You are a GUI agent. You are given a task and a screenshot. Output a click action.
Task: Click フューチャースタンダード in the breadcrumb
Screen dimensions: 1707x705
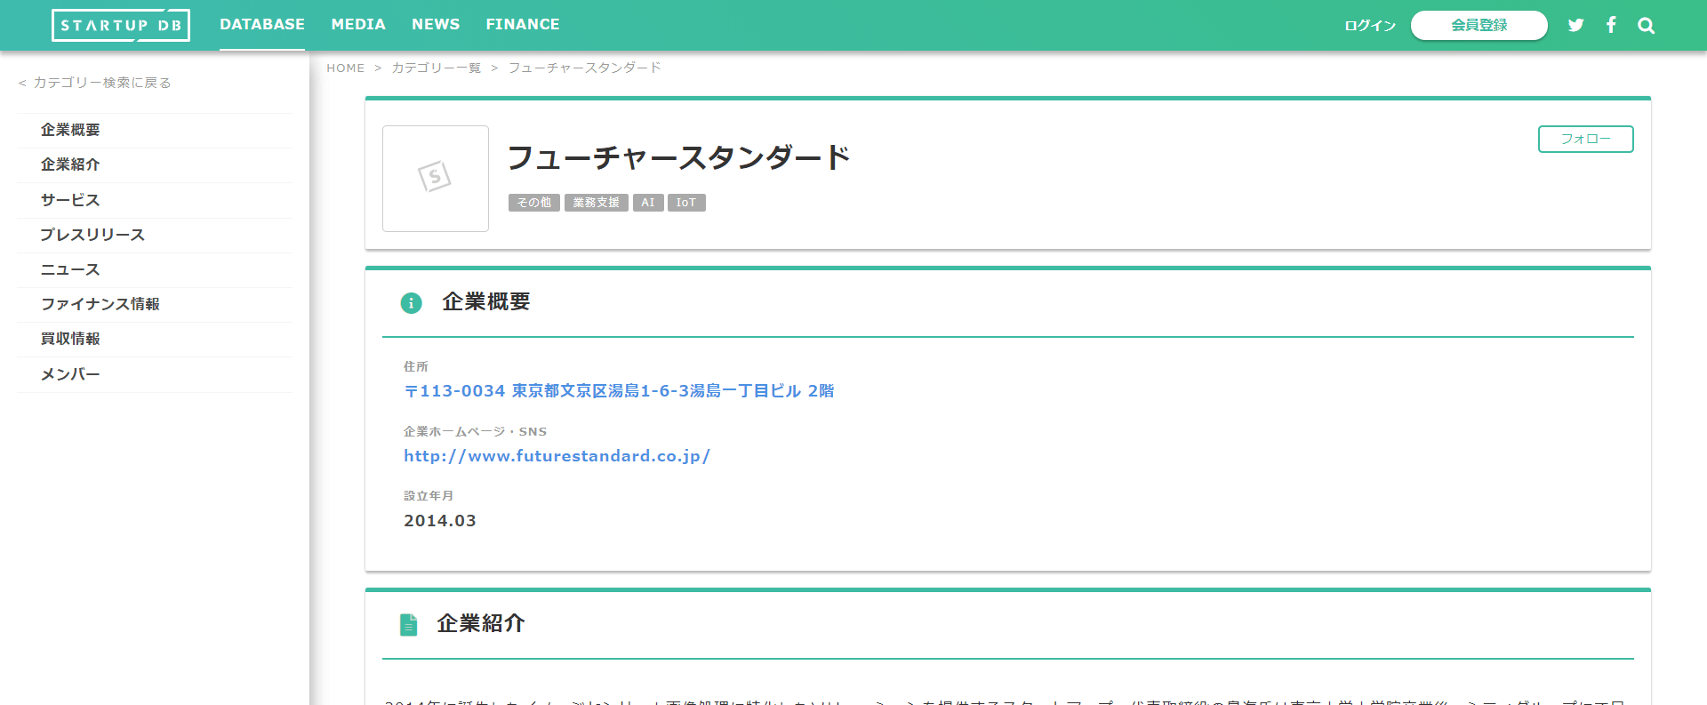point(584,68)
